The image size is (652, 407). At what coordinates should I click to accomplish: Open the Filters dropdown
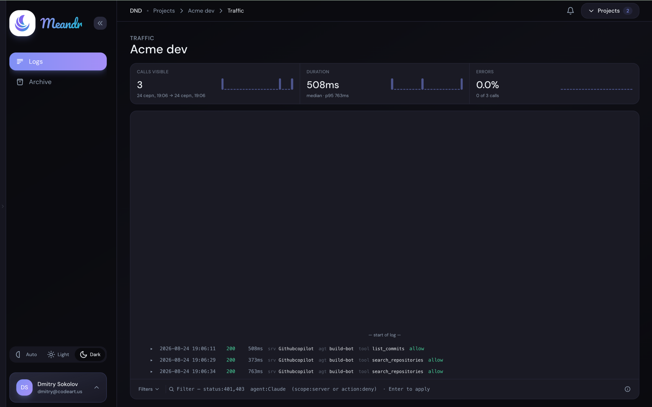click(149, 389)
